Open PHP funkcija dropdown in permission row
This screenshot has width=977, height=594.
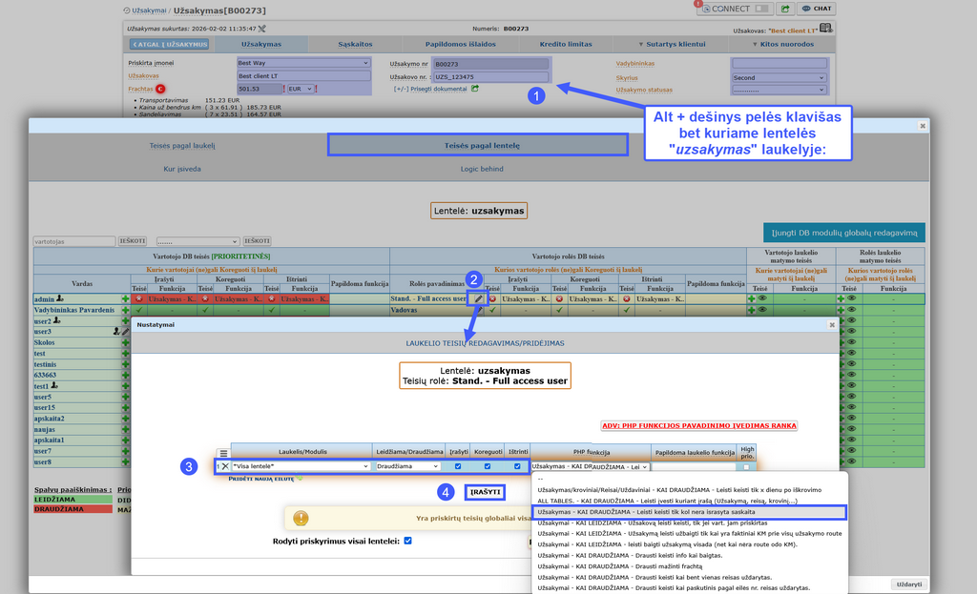point(590,466)
